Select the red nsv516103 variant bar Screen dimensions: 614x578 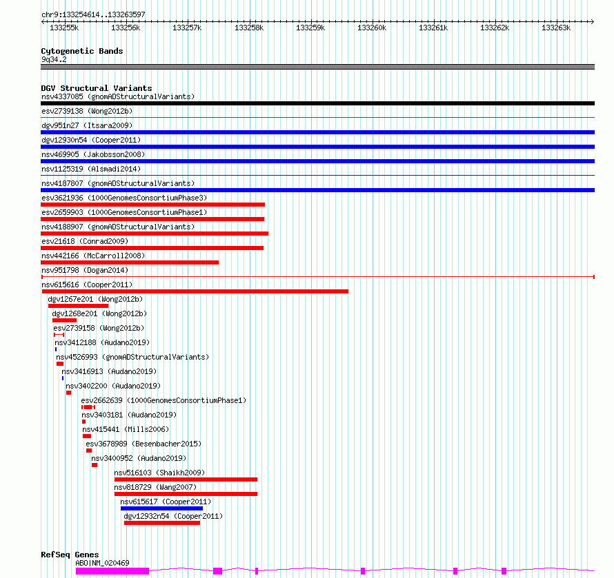coord(186,479)
